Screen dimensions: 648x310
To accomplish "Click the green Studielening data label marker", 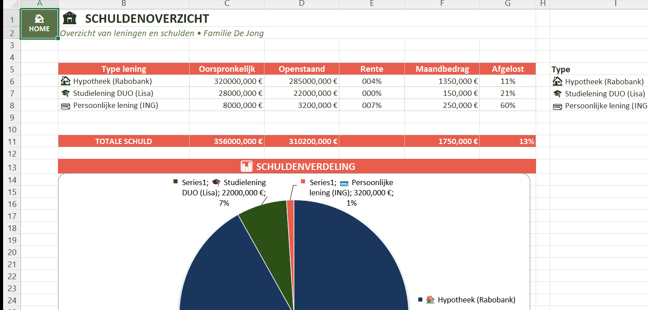I will point(175,182).
